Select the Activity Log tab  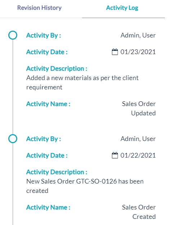pyautogui.click(x=122, y=8)
